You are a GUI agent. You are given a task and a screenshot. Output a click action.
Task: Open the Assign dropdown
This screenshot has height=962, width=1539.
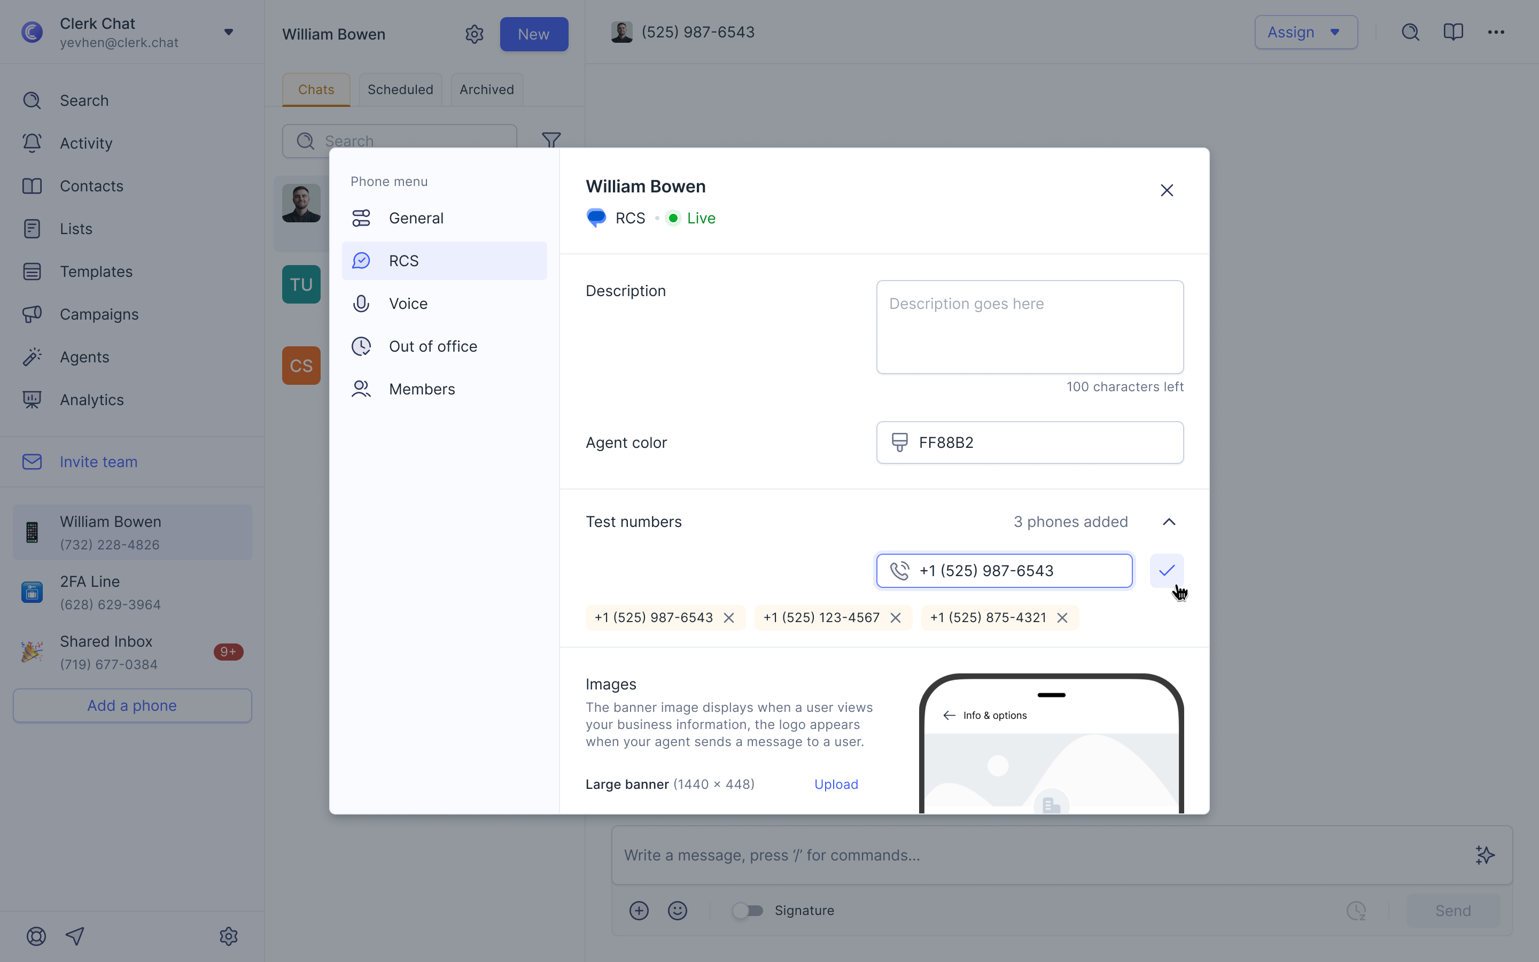point(1305,33)
